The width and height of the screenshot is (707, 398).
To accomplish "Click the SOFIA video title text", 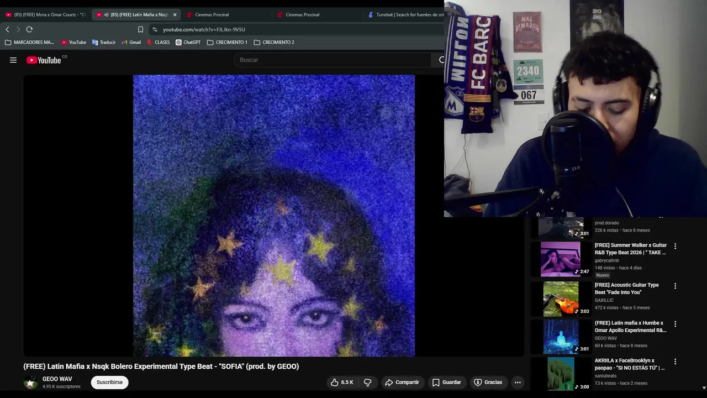I will pyautogui.click(x=161, y=366).
